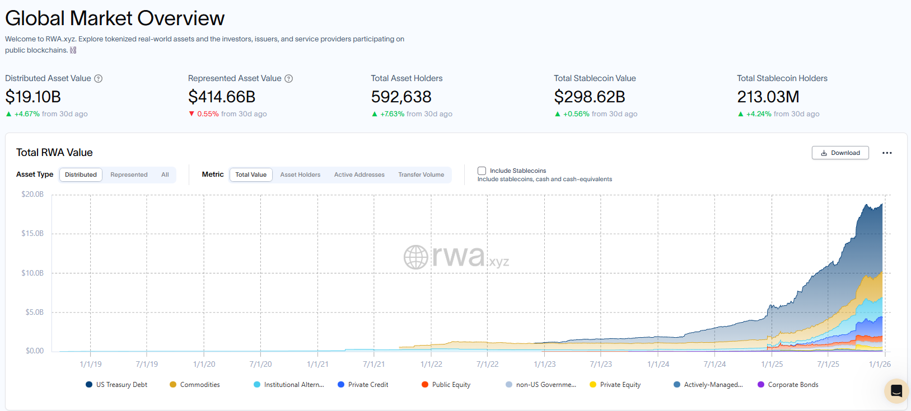Switch metric to Asset Holders
The image size is (911, 411).
coord(300,174)
